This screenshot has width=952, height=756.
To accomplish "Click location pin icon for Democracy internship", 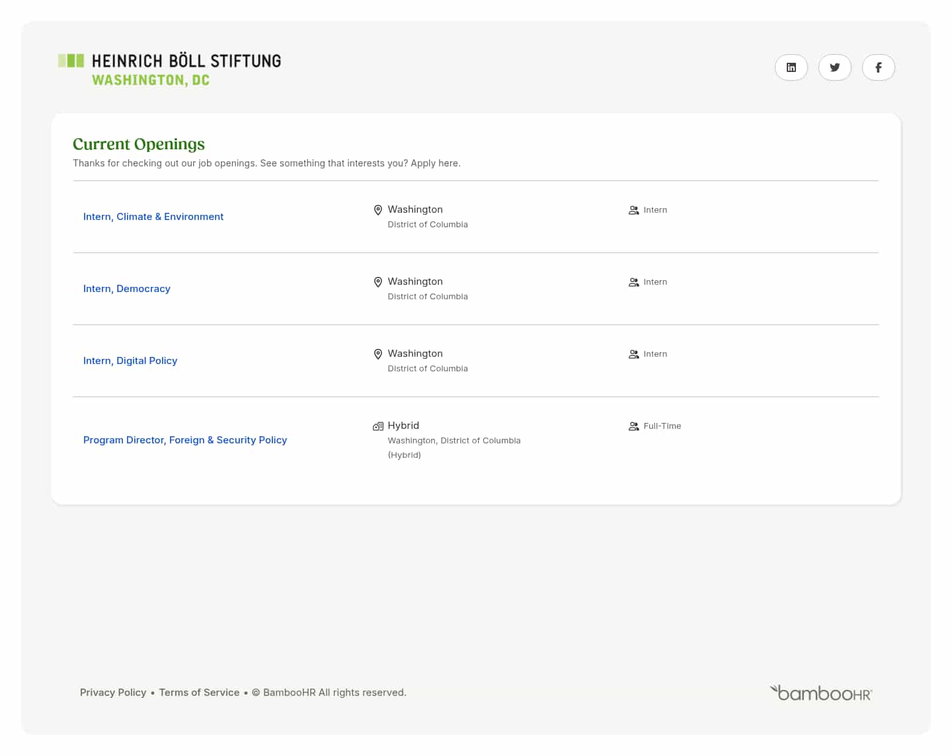I will [x=378, y=282].
